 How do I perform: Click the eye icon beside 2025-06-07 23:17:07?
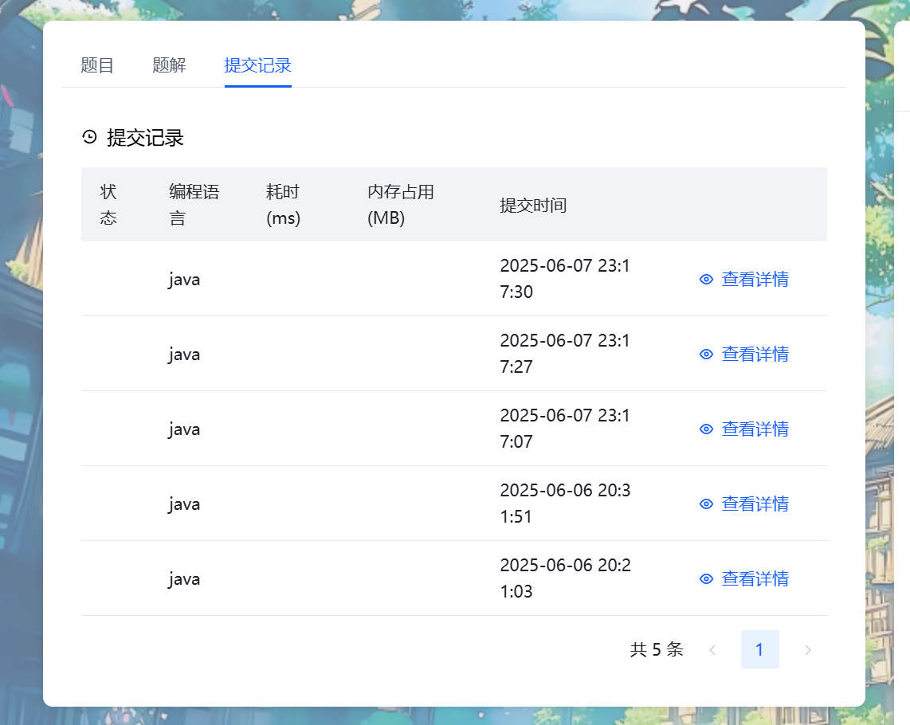click(706, 429)
